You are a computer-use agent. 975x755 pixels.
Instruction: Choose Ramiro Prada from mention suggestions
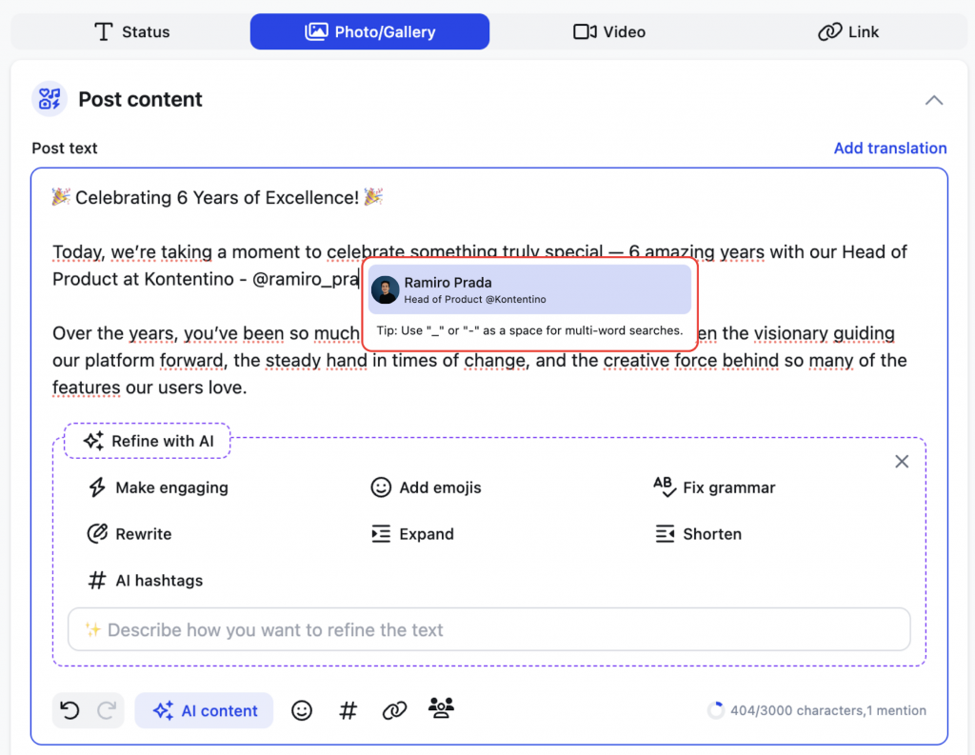pyautogui.click(x=529, y=289)
